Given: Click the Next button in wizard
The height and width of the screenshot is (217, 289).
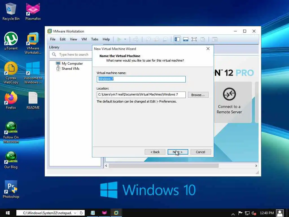Looking at the screenshot, I should point(178,152).
